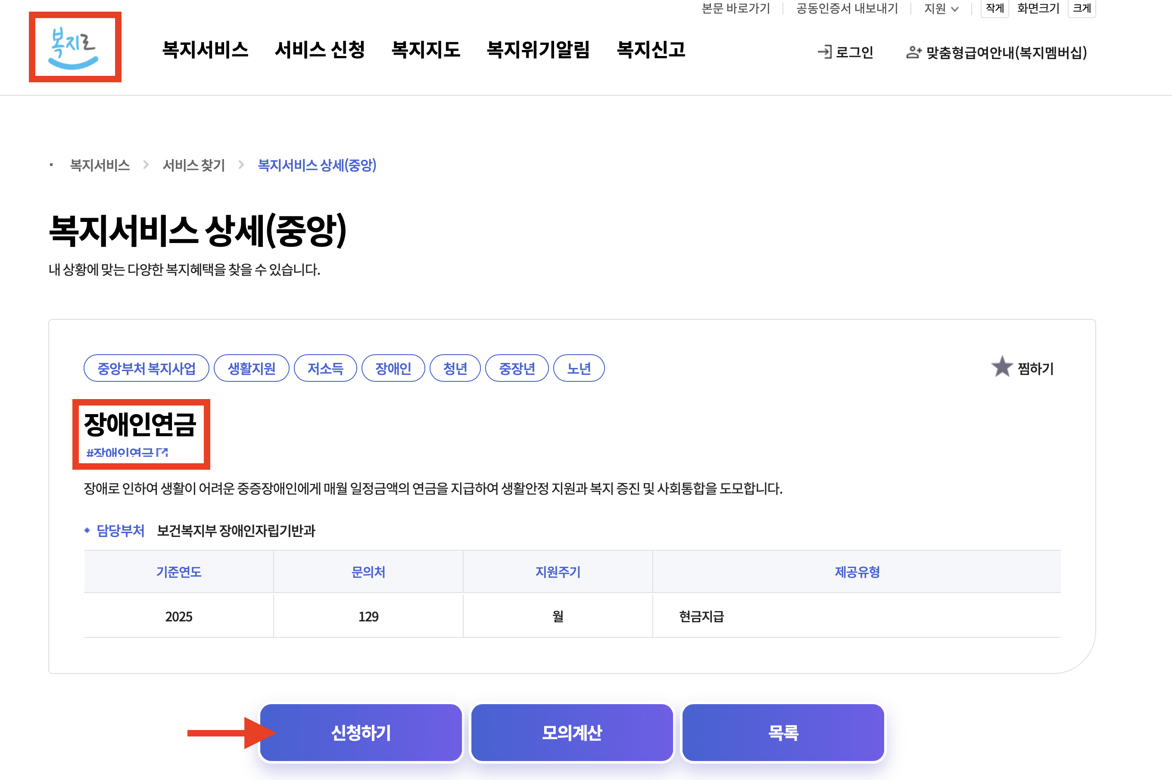This screenshot has width=1172, height=780.
Task: Open the 서비스 신청 menu
Action: pyautogui.click(x=320, y=49)
